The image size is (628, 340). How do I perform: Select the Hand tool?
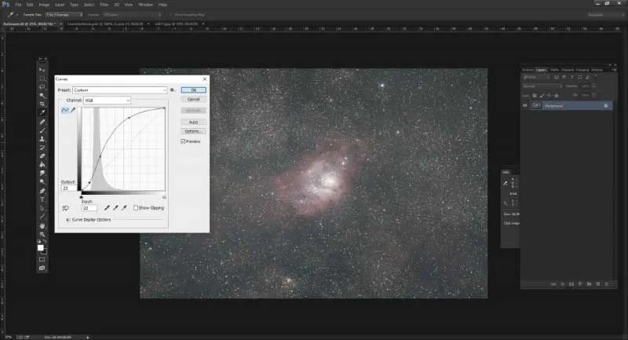pyautogui.click(x=42, y=225)
